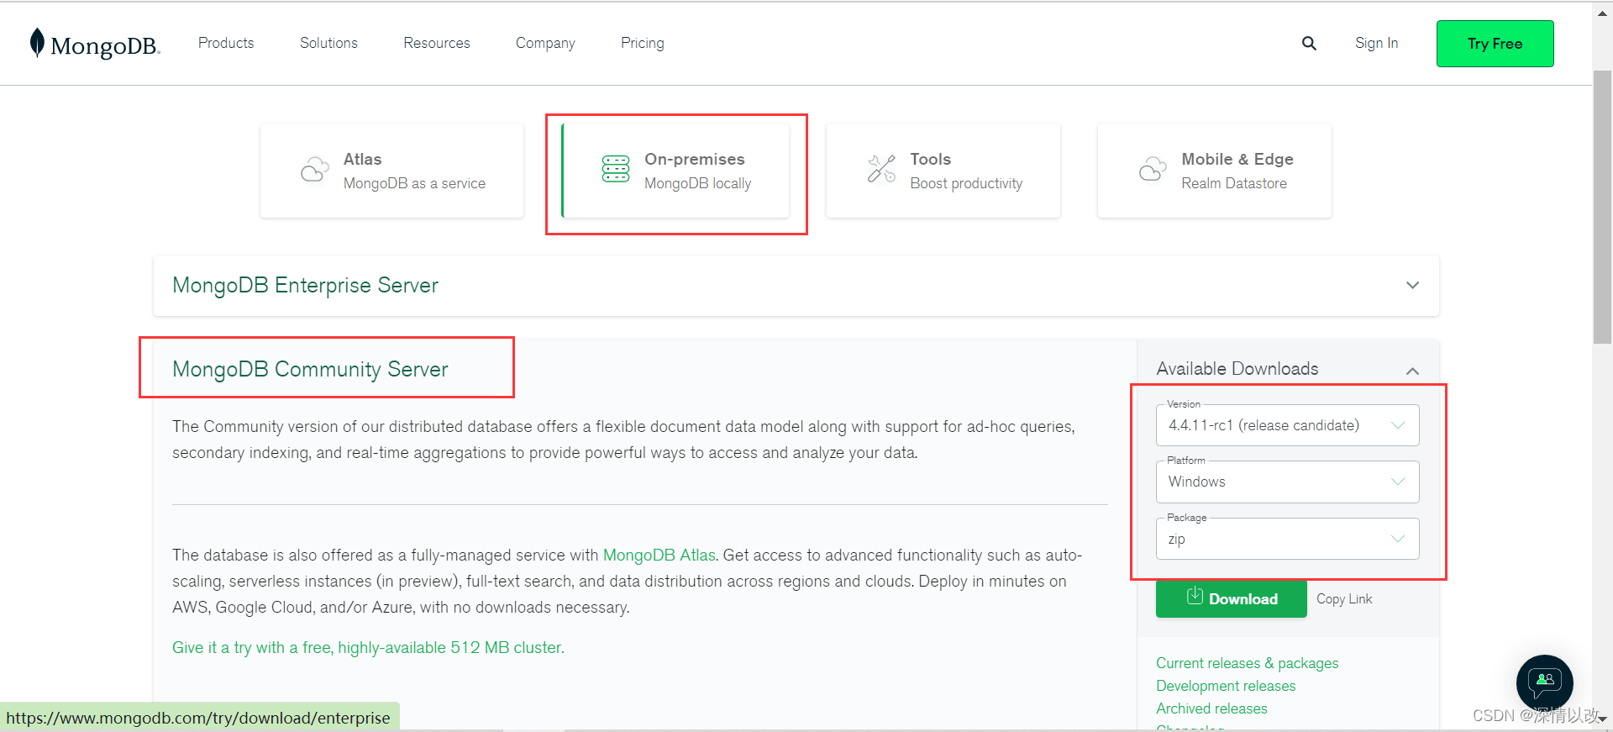The height and width of the screenshot is (732, 1613).
Task: Open the Solutions menu
Action: pyautogui.click(x=328, y=43)
